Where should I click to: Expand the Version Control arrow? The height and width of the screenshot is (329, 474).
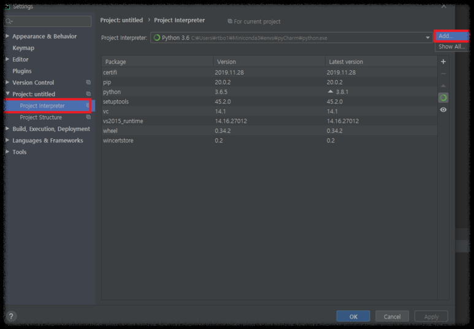[7, 82]
